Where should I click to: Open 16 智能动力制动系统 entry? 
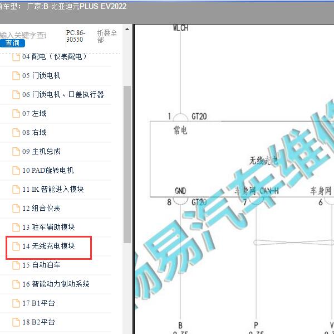point(55,284)
